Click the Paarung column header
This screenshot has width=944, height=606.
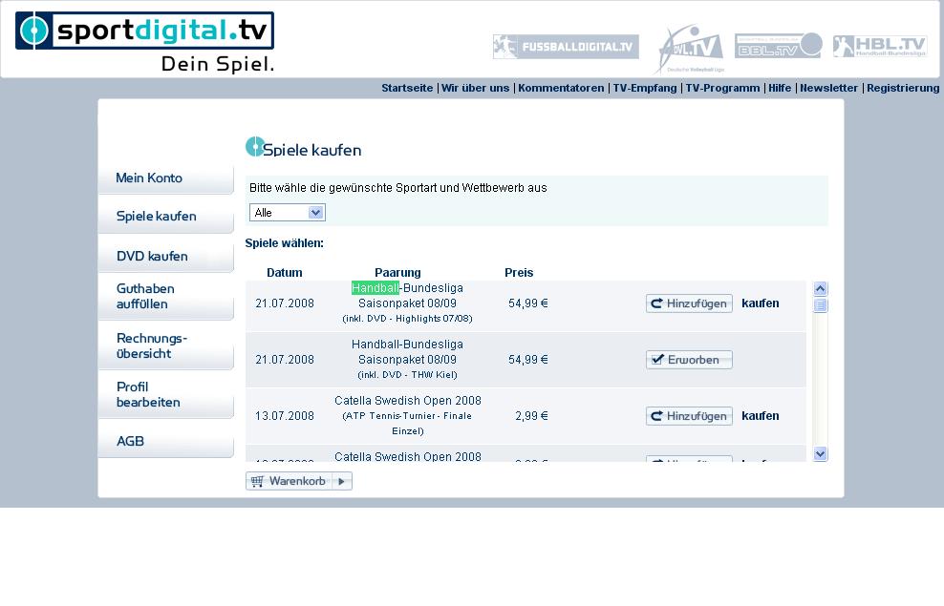397,273
